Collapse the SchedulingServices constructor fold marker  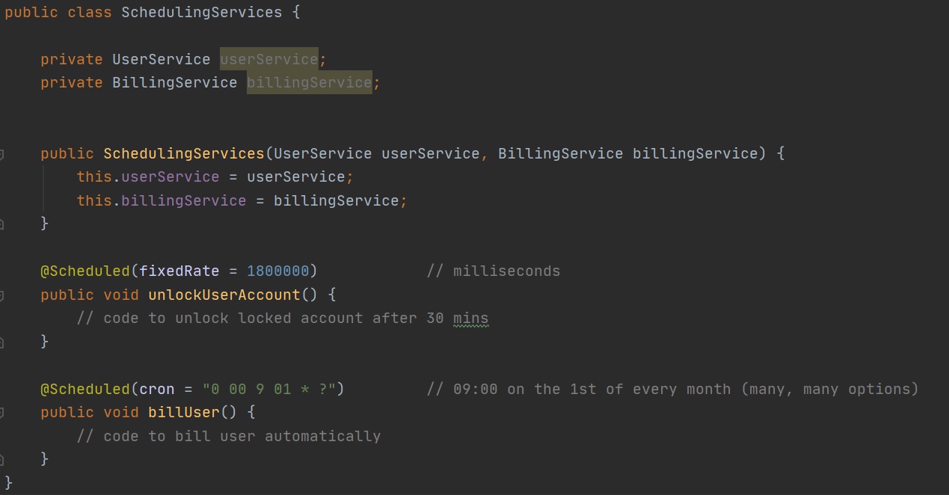(2, 154)
